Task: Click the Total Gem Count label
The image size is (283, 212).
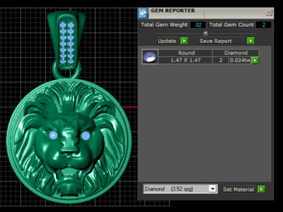Action: point(231,25)
